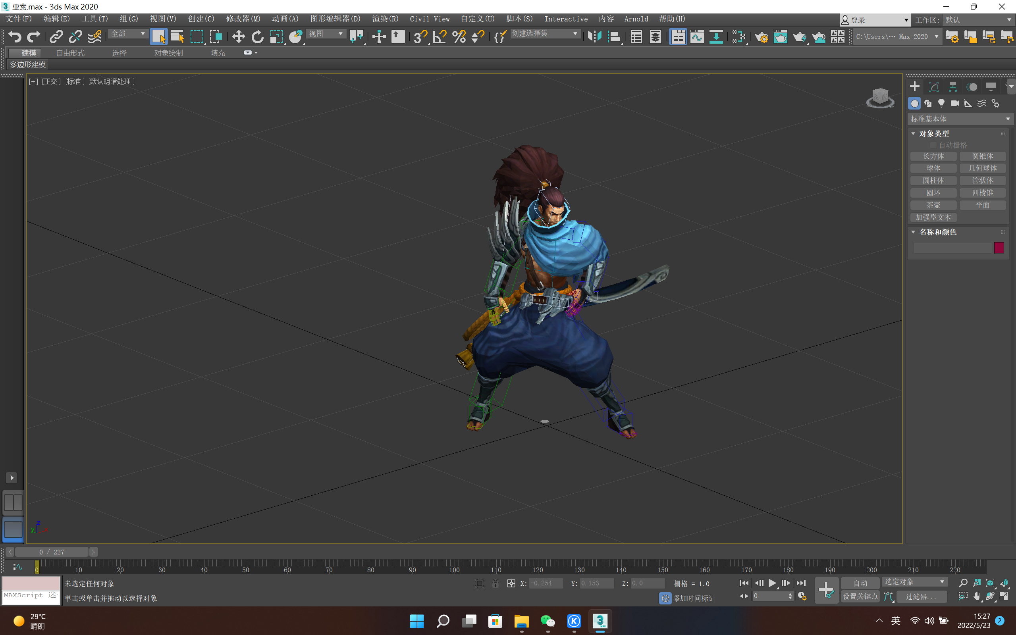Select the Link objects tool
This screenshot has width=1016, height=635.
pyautogui.click(x=56, y=37)
